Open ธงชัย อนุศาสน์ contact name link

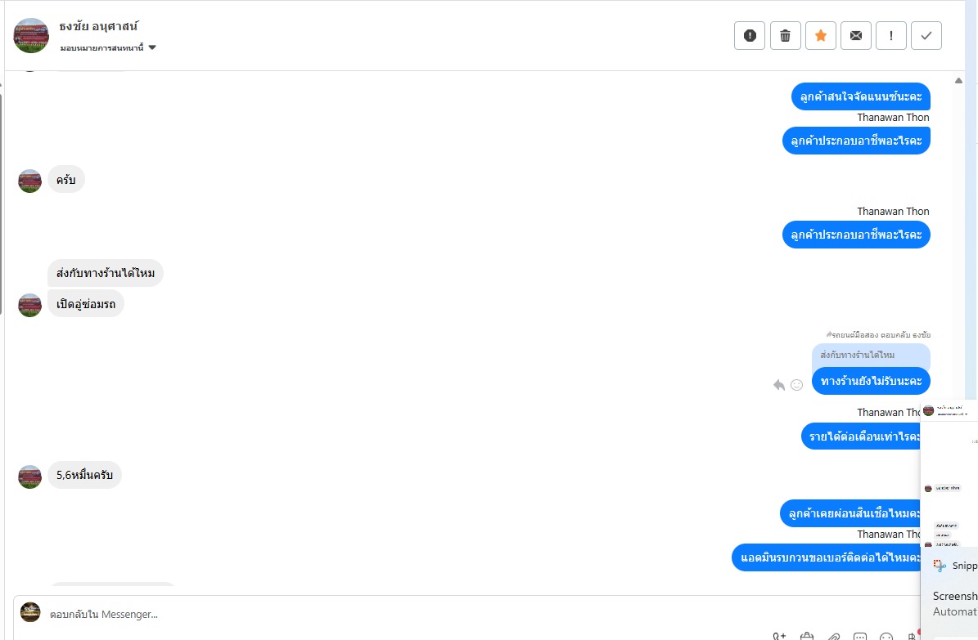[x=98, y=26]
